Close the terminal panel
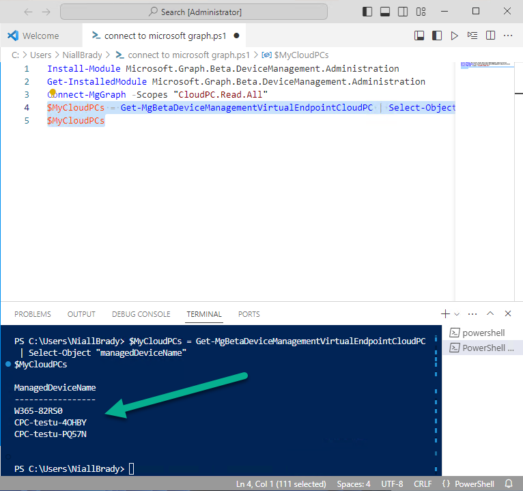Image resolution: width=523 pixels, height=491 pixels. pyautogui.click(x=508, y=313)
